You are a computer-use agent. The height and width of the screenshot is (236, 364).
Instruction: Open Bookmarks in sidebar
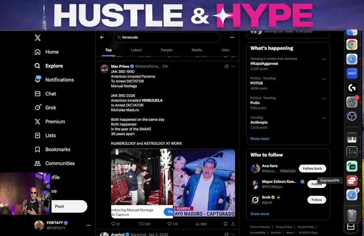[53, 149]
